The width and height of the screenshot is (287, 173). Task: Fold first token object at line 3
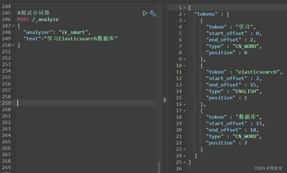(x=184, y=21)
